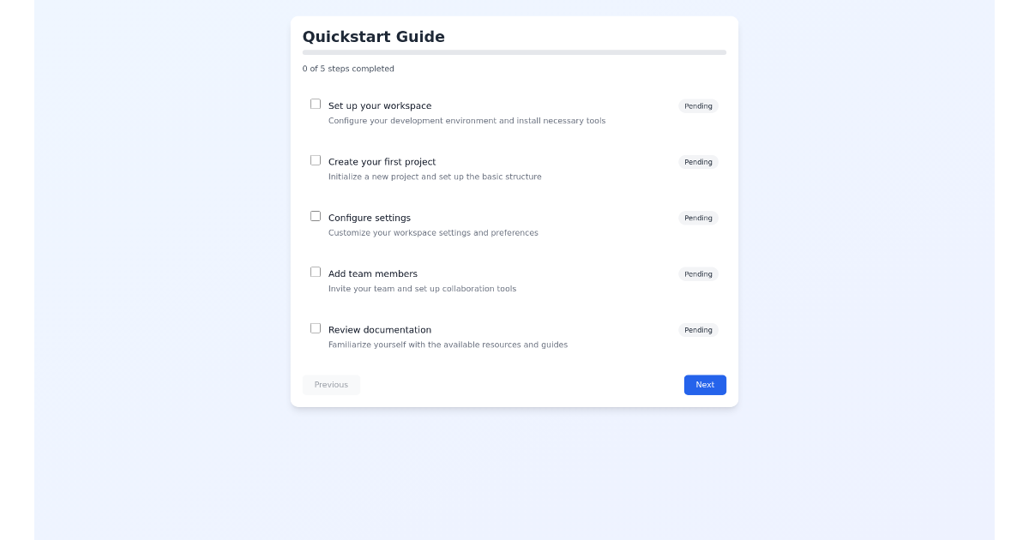Click the '0 of 5 steps completed' text
Image resolution: width=1029 pixels, height=540 pixels.
pos(348,69)
